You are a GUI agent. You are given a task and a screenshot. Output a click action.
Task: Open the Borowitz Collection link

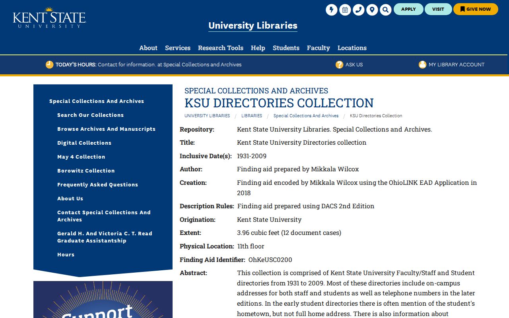click(86, 171)
